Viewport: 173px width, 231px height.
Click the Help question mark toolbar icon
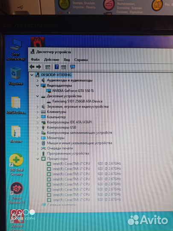pyautogui.click(x=57, y=67)
